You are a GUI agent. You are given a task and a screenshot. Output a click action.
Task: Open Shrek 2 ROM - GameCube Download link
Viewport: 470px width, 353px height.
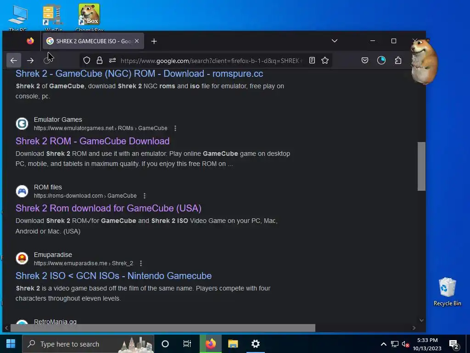coord(93,141)
